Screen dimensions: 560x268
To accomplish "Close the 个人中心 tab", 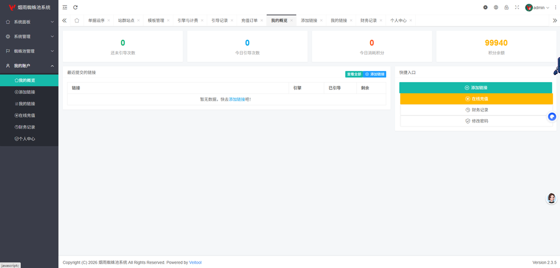I will click(x=411, y=20).
